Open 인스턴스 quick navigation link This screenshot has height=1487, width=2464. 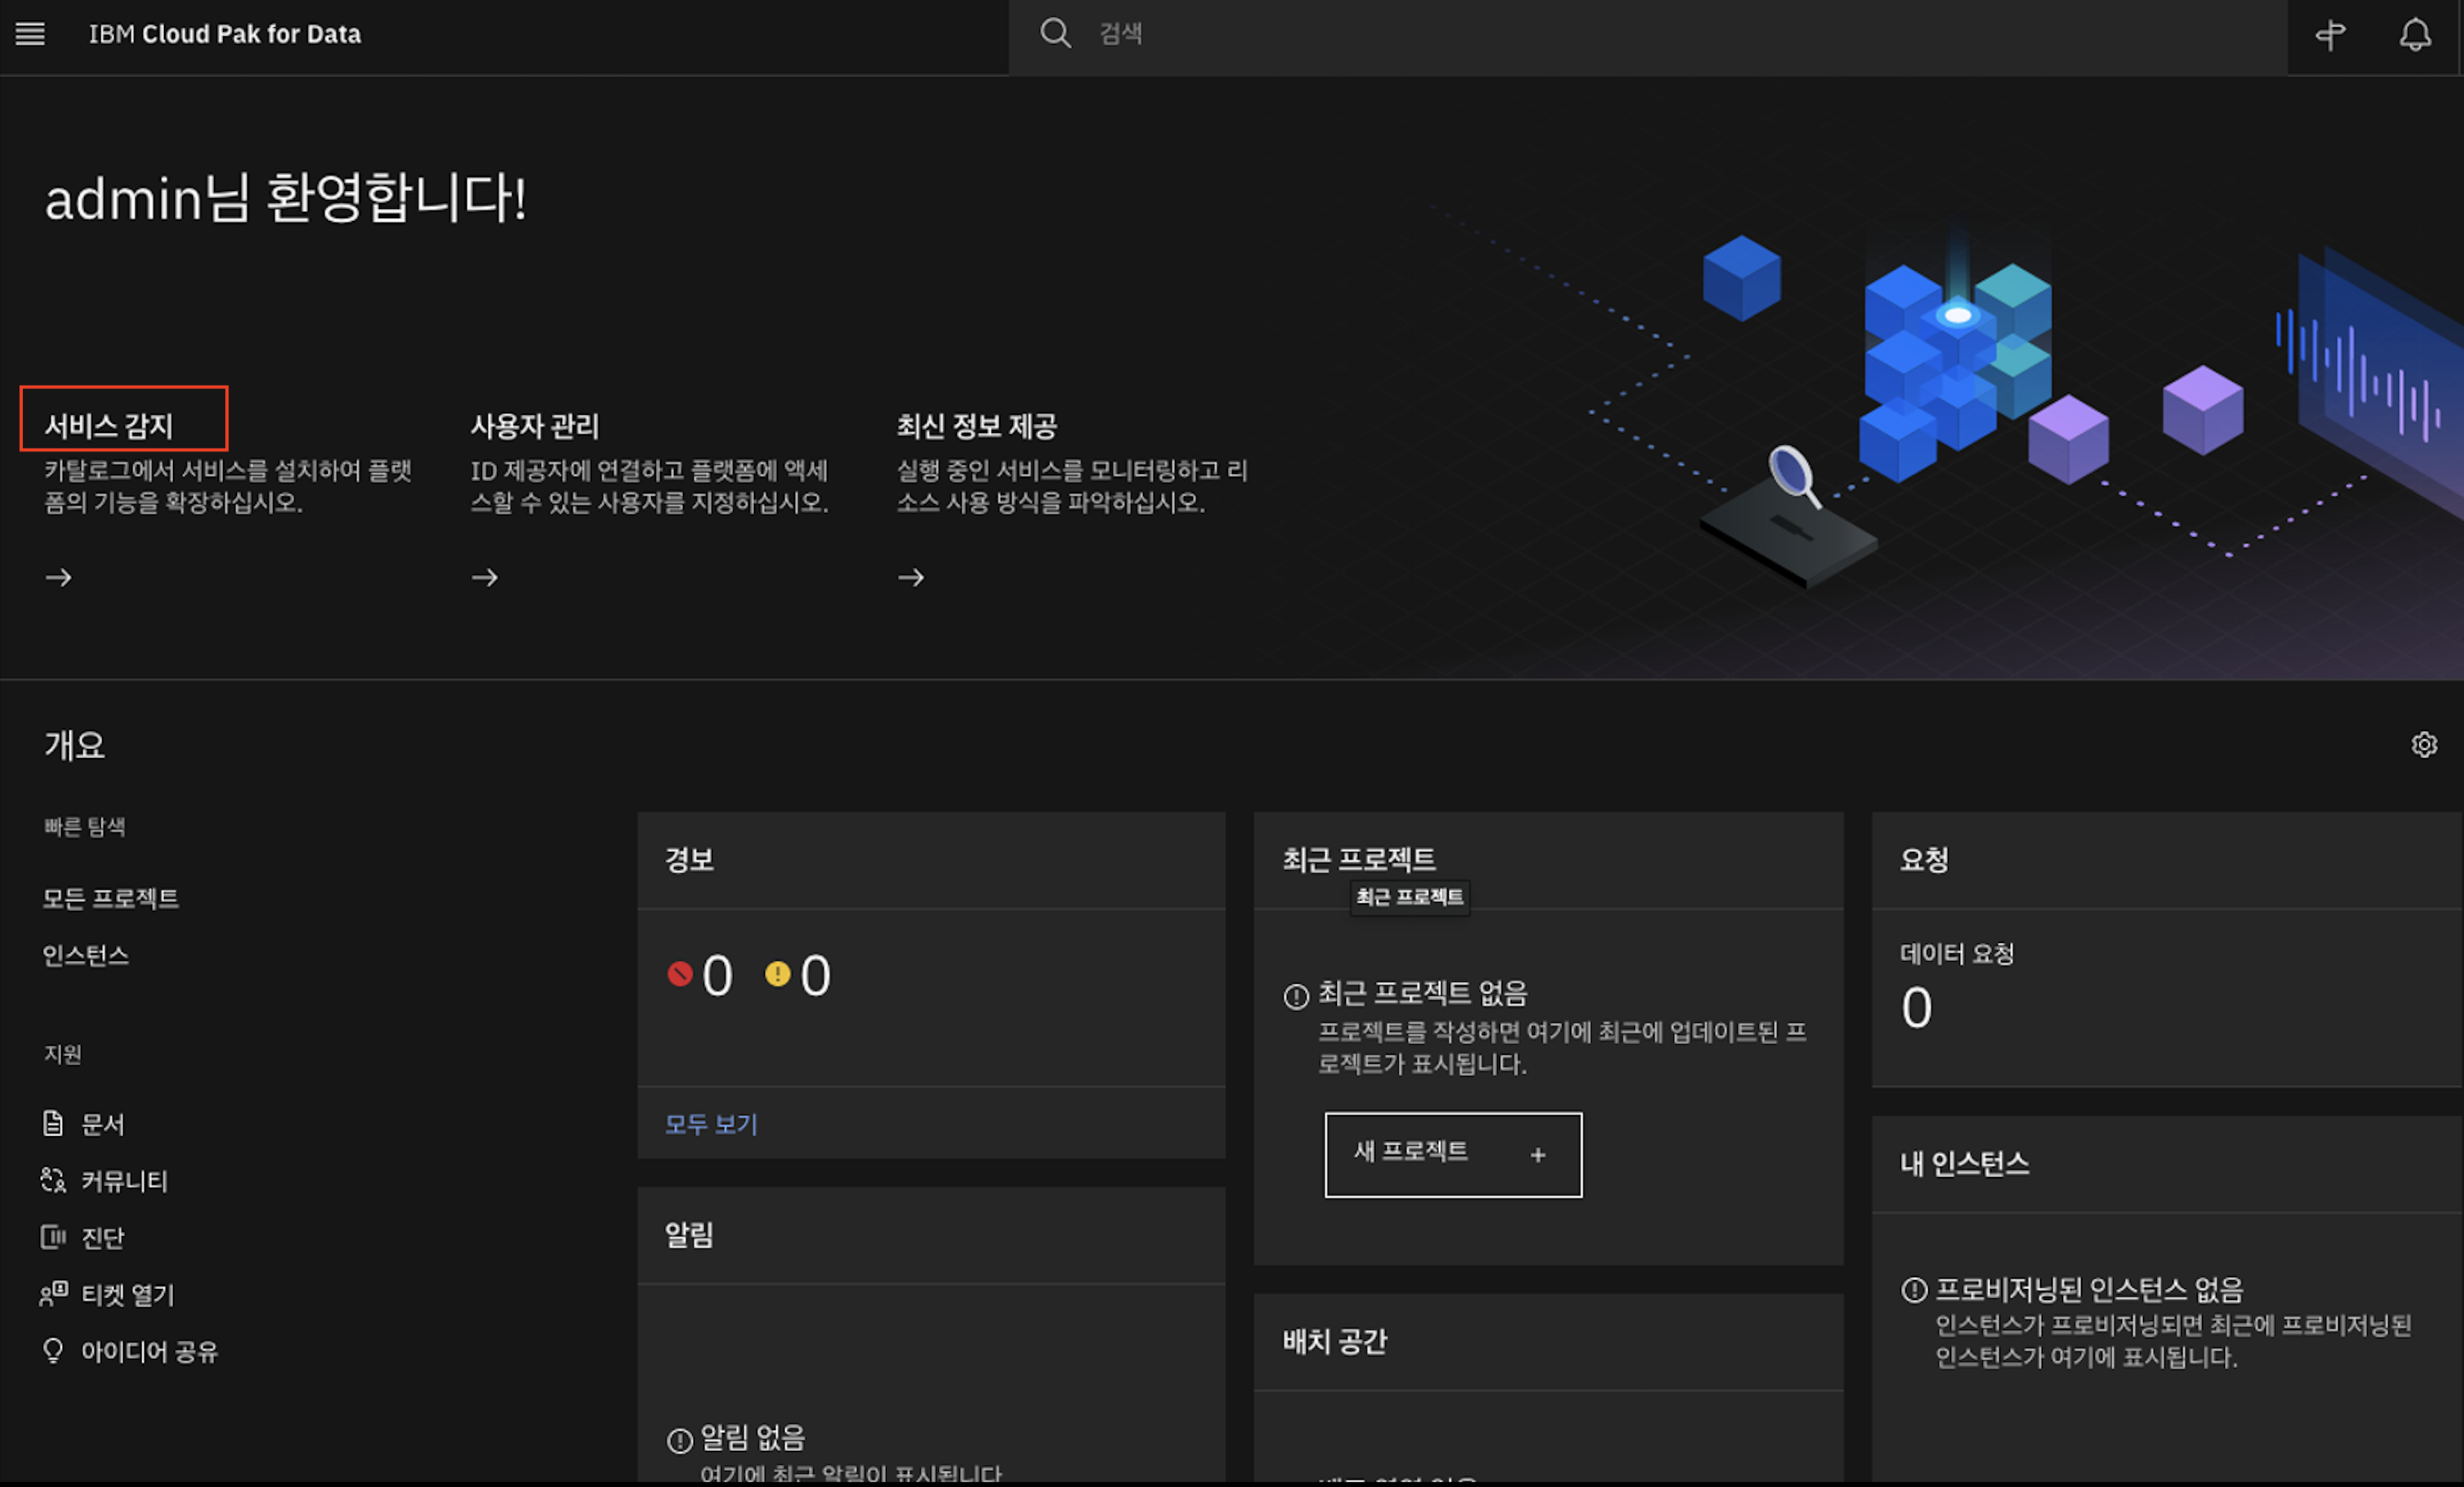(85, 955)
